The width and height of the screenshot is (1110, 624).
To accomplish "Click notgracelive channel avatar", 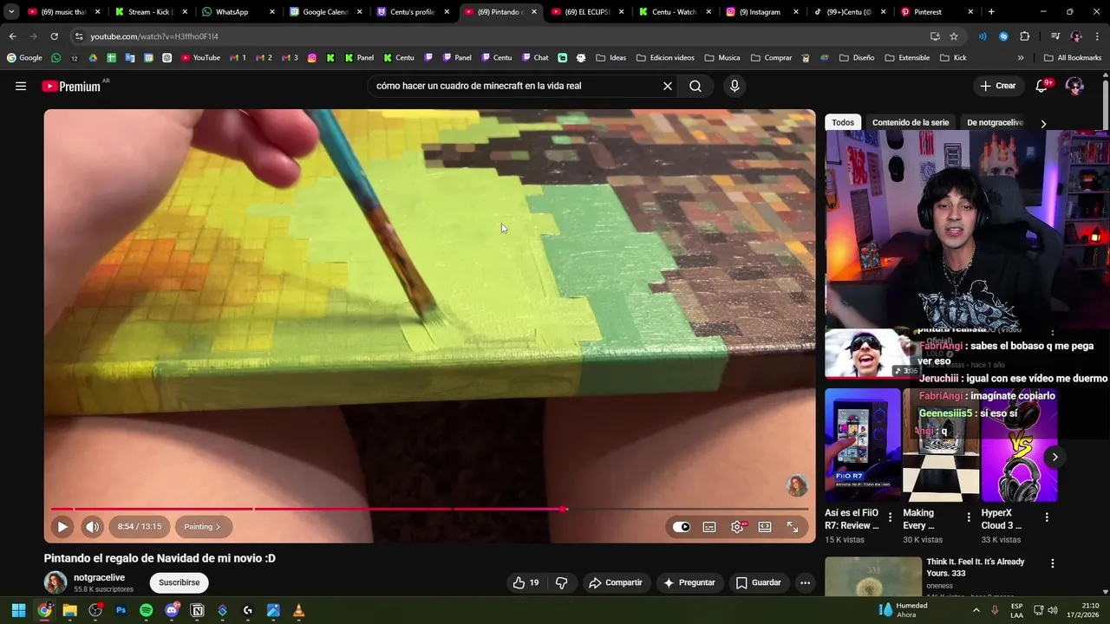I will tap(55, 582).
